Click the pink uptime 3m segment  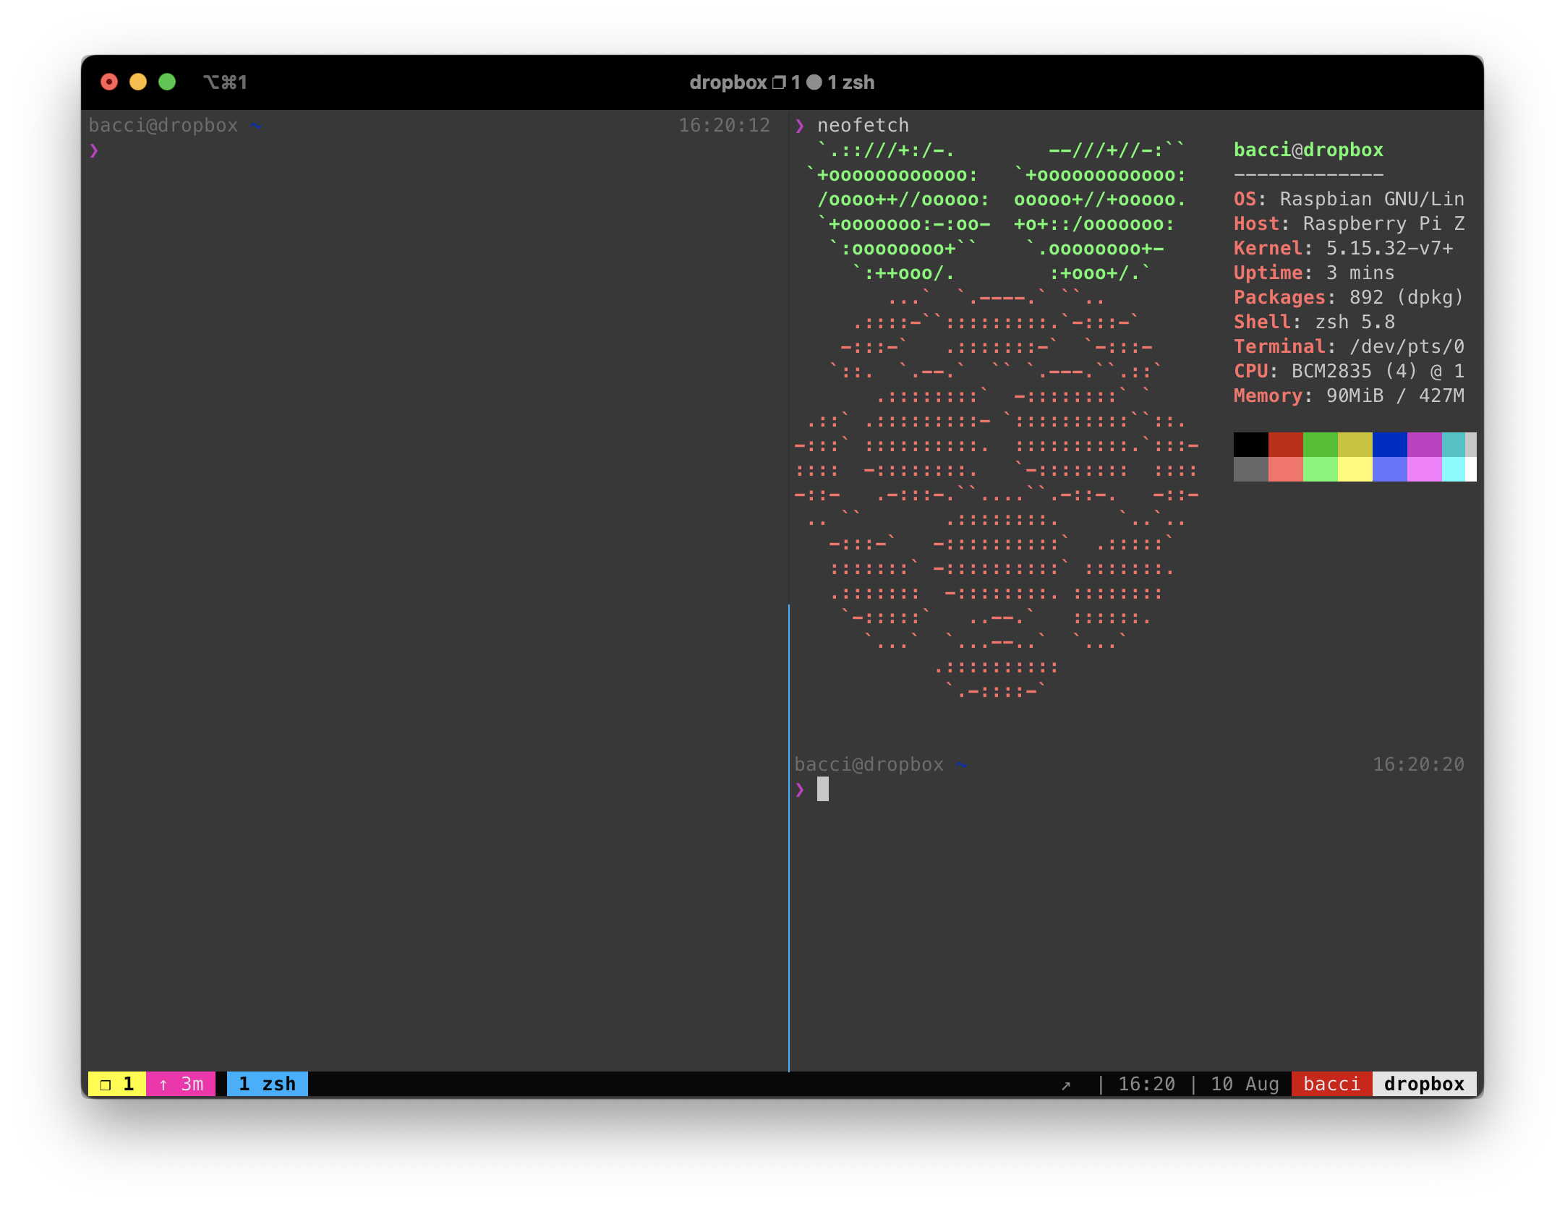click(181, 1084)
